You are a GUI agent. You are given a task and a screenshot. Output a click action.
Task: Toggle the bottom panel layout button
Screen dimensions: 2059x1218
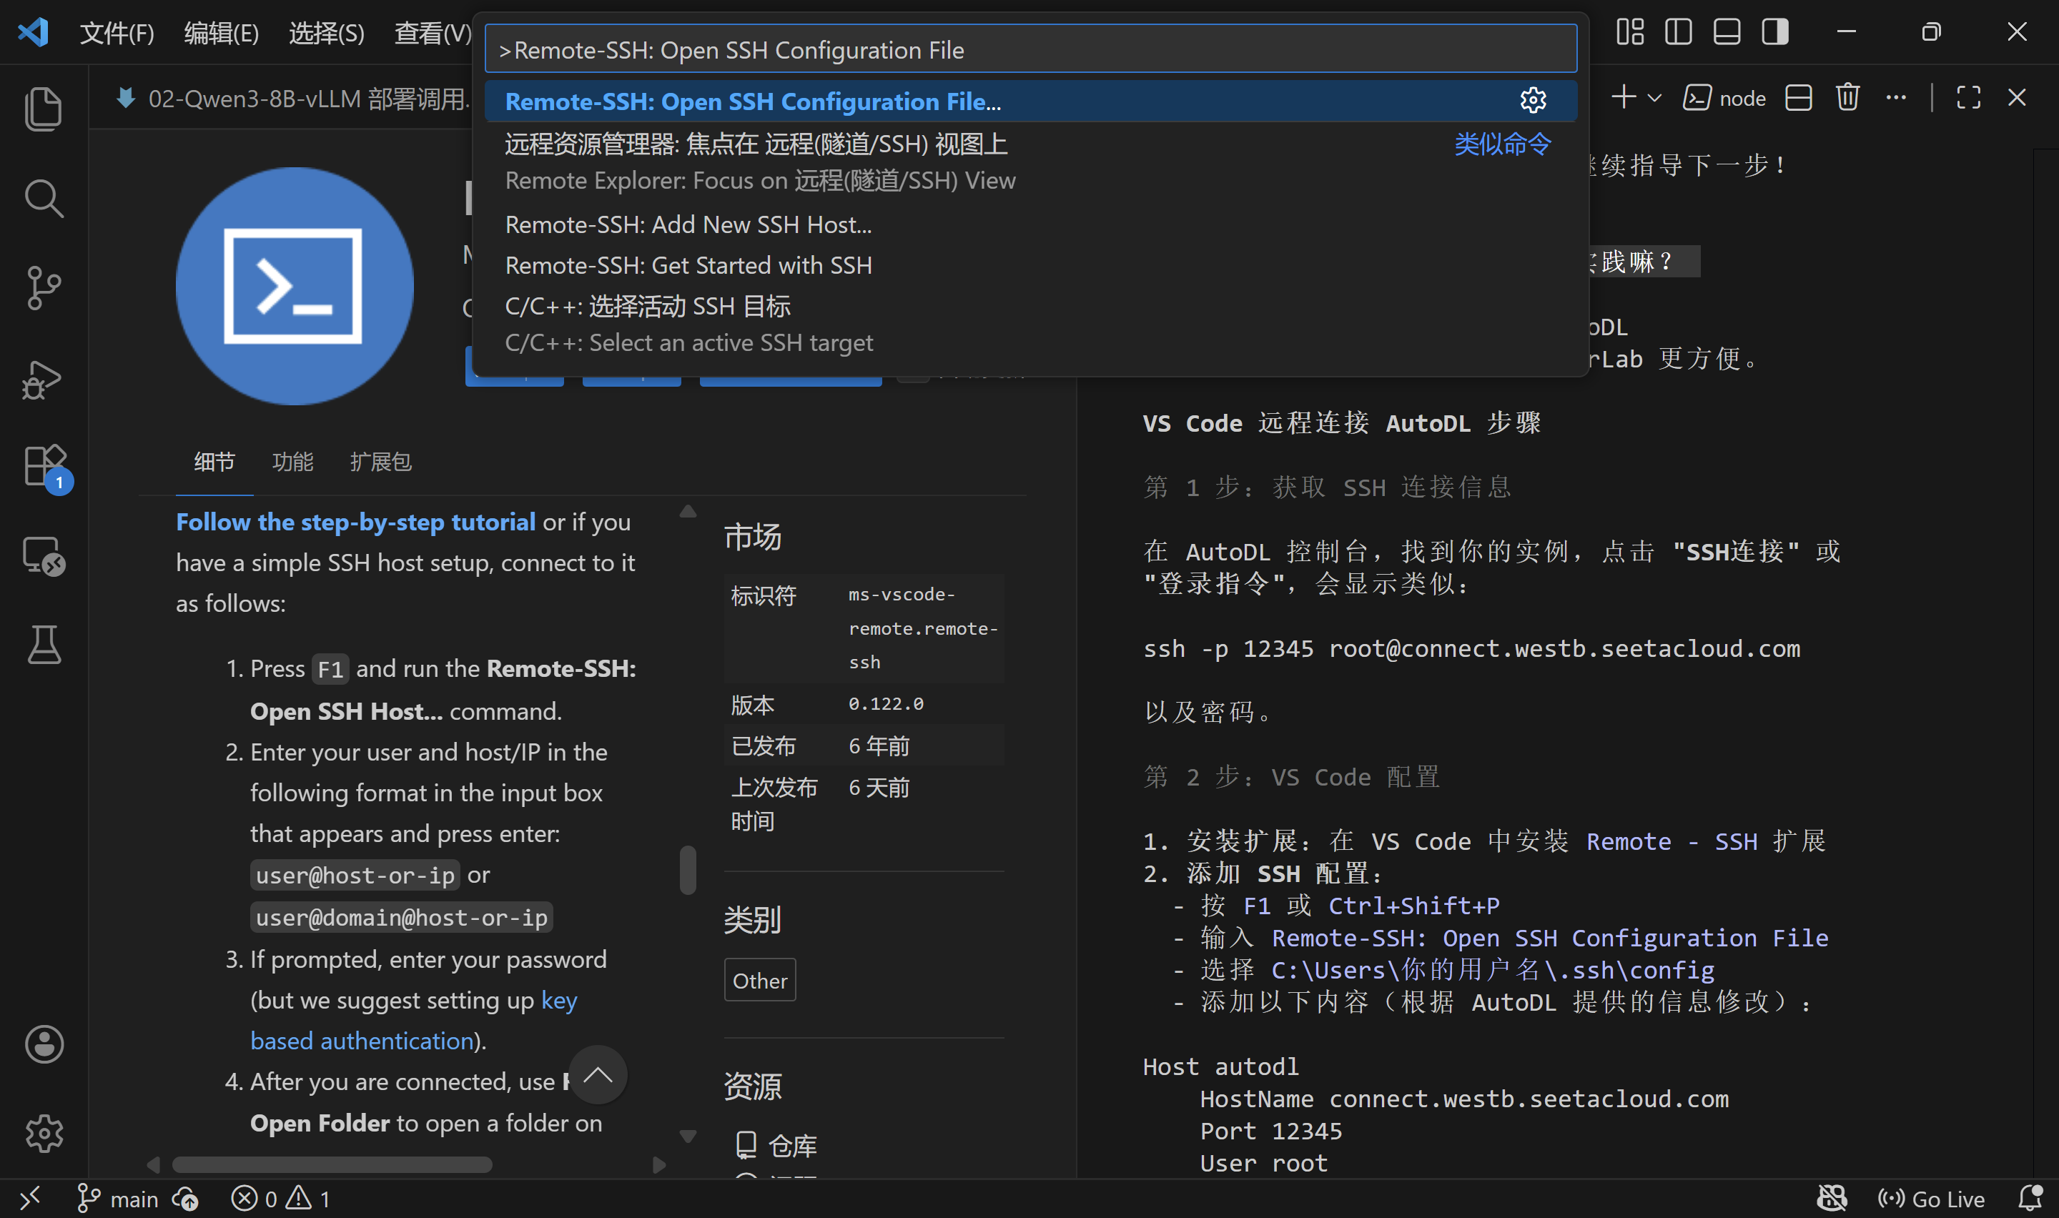click(x=1726, y=32)
